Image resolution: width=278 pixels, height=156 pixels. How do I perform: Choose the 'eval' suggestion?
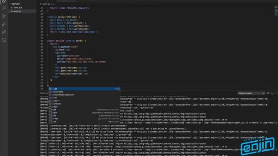pos(85,98)
